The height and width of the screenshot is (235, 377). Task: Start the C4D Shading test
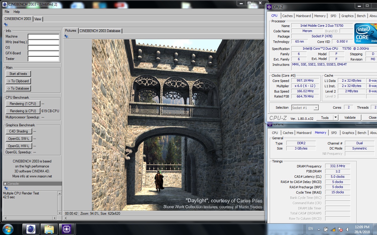(x=19, y=131)
